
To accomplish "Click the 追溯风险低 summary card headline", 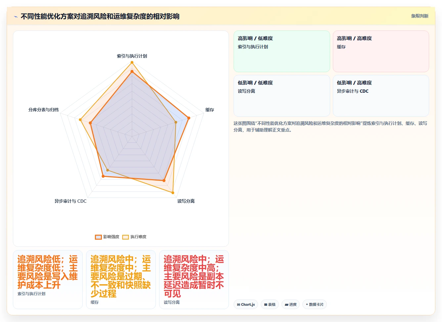I will point(48,272).
